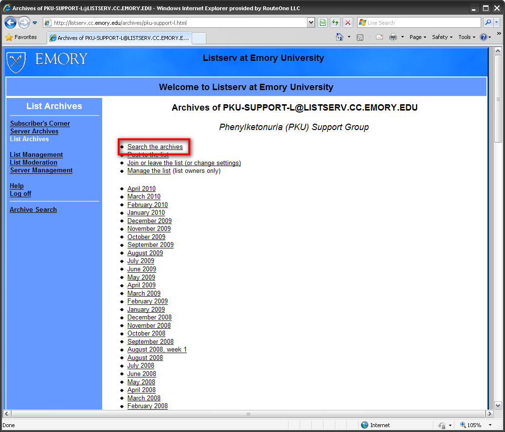Open Server Management link

(x=41, y=170)
